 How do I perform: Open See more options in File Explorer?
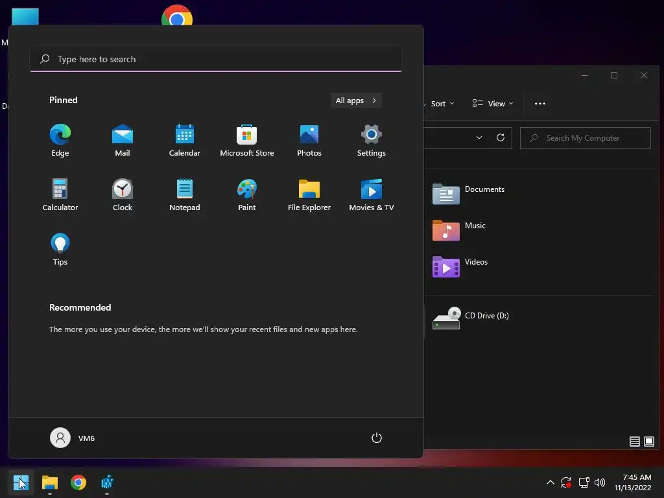[x=540, y=104]
